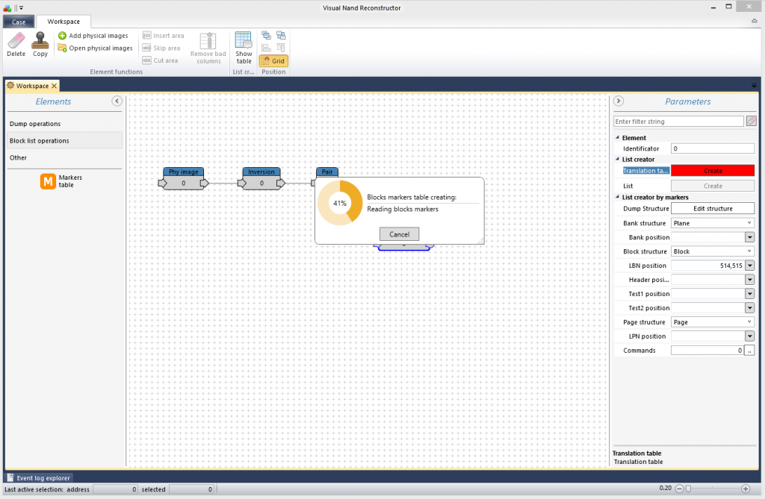Click the bring to front position icon
The image size is (765, 499).
(266, 35)
